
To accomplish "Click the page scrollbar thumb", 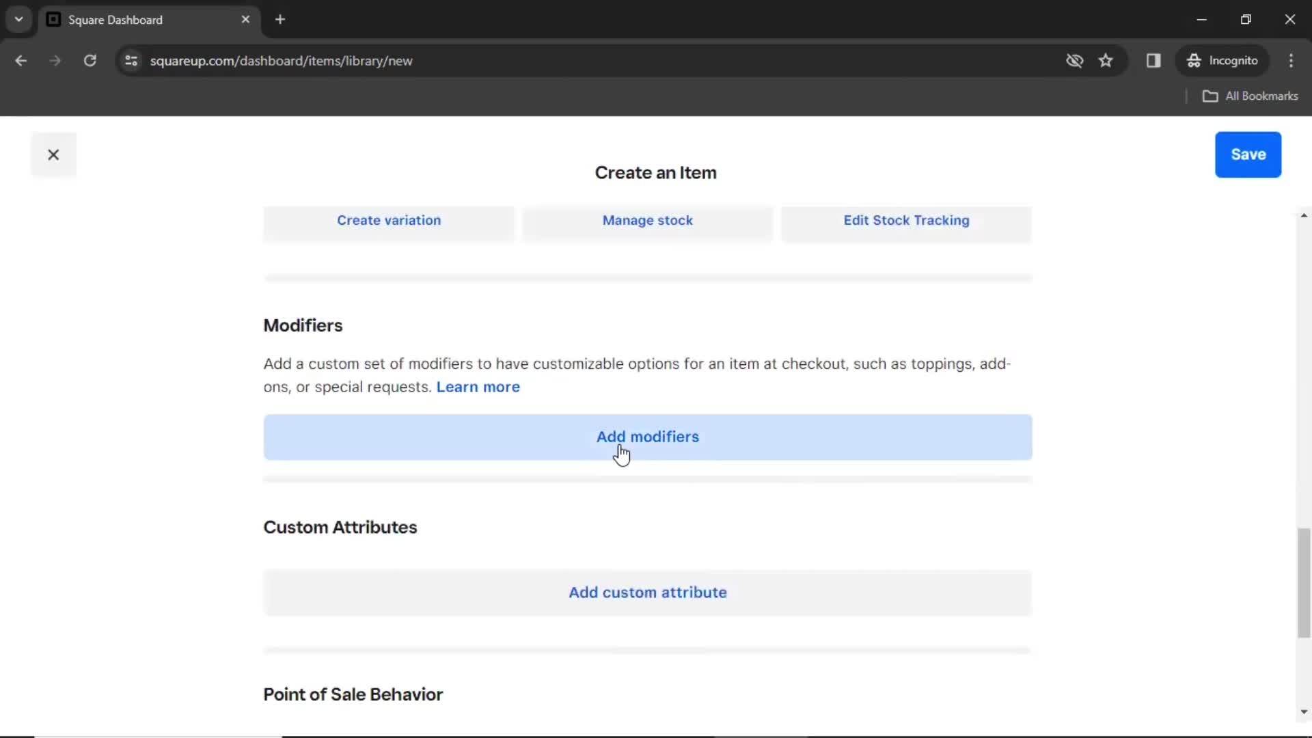I will [1304, 583].
